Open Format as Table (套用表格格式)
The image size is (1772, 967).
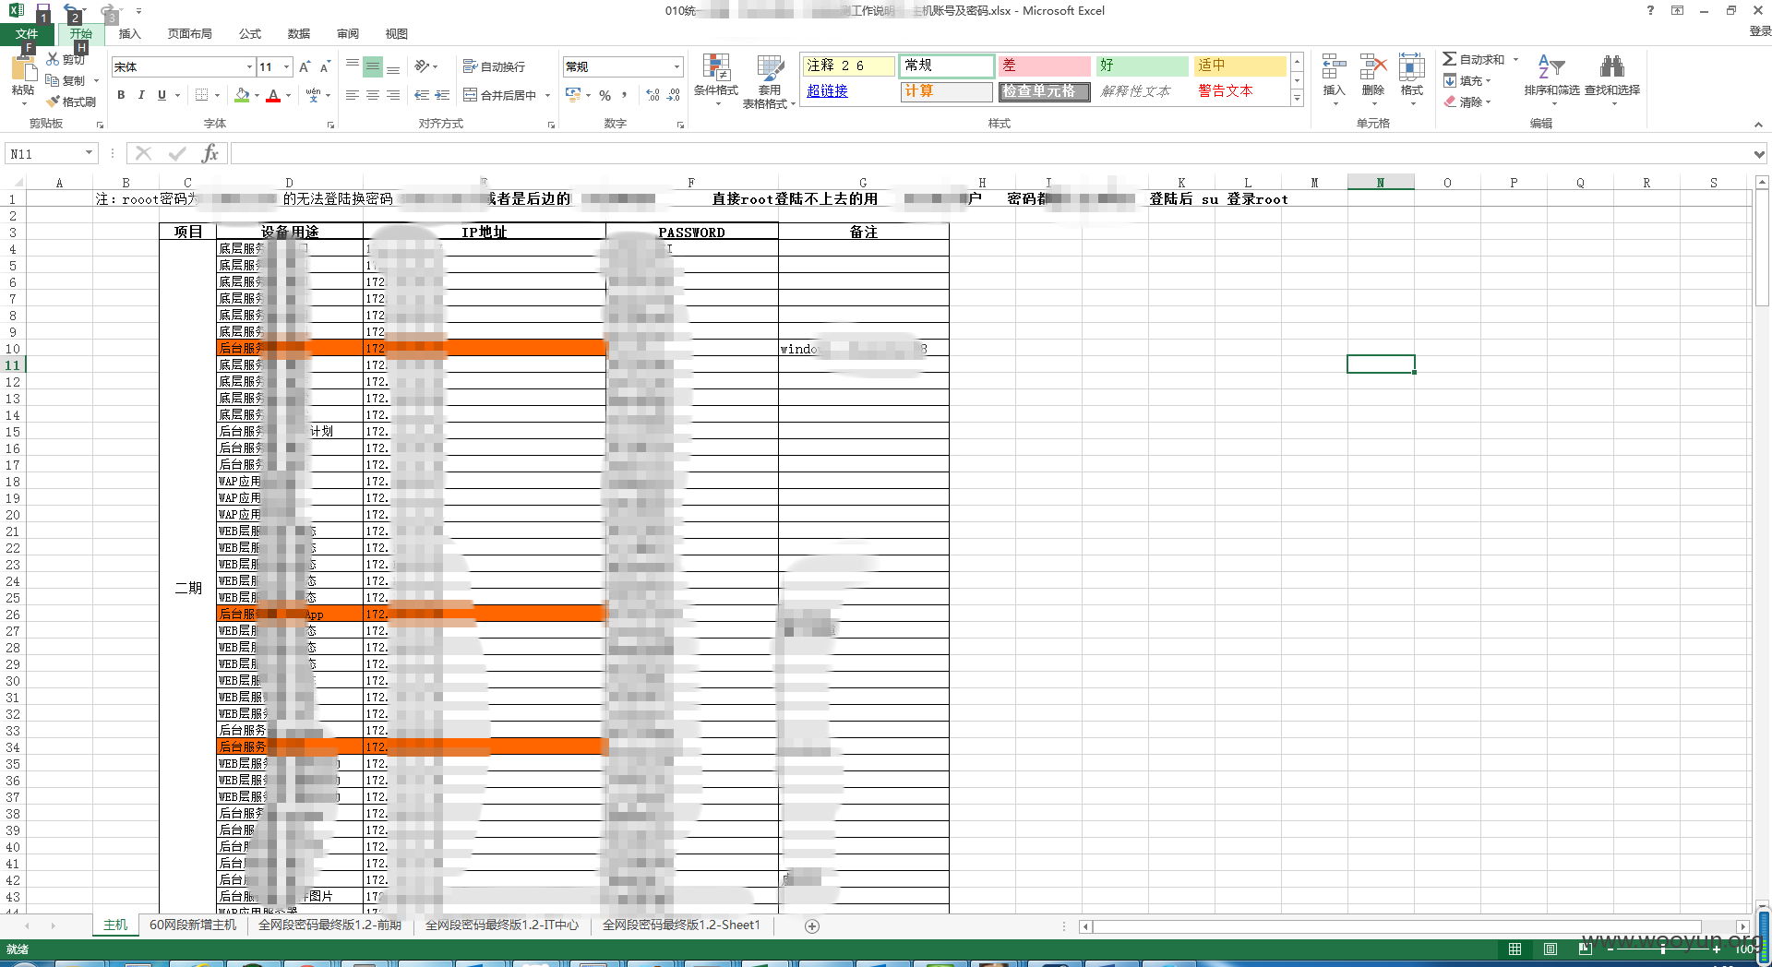(769, 81)
